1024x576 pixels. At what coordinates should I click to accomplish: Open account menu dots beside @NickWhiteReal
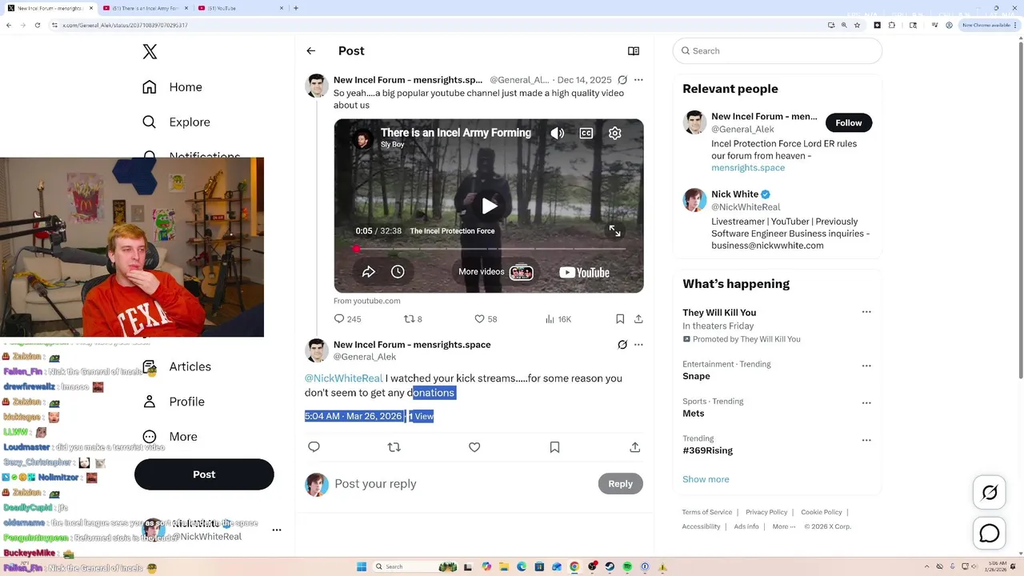[x=277, y=530]
